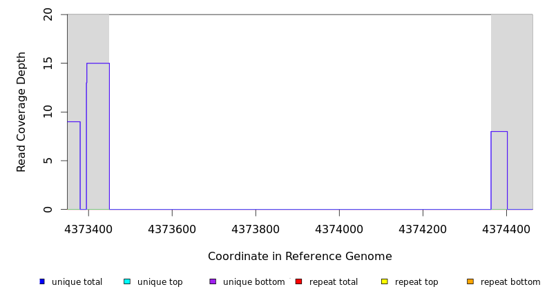Click the yellow repeat top legend swatch
Screen dimensions: 547x298
coord(384,281)
